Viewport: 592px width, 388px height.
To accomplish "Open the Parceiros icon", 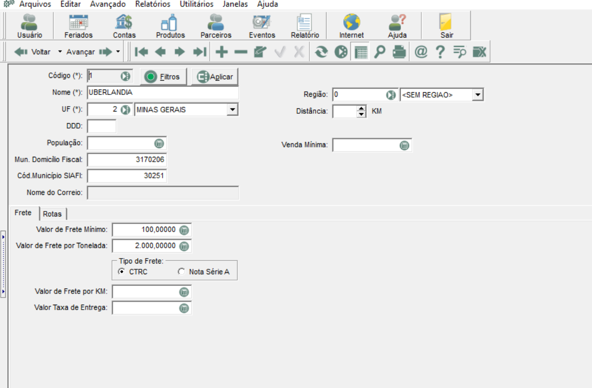I will [216, 26].
